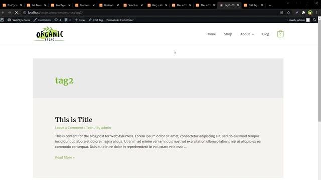This screenshot has height=180, width=321.
Task: Open the admin bar search icon
Action: [314, 20]
